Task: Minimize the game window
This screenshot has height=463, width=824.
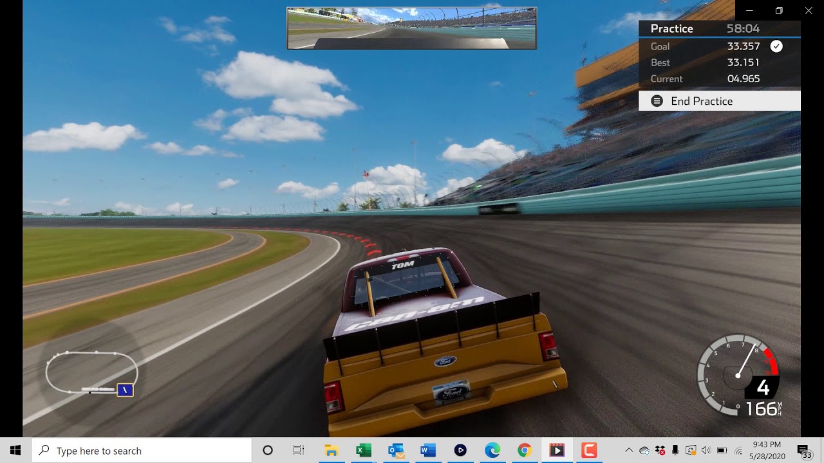Action: (x=749, y=10)
